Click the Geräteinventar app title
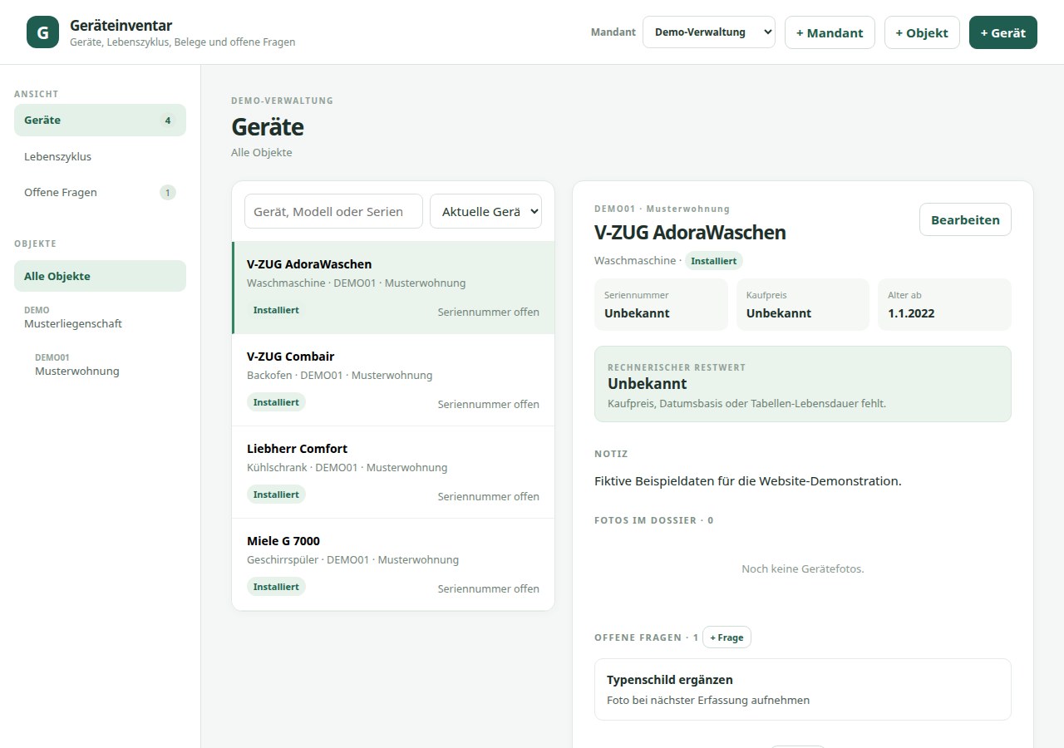This screenshot has width=1064, height=748. (x=121, y=26)
